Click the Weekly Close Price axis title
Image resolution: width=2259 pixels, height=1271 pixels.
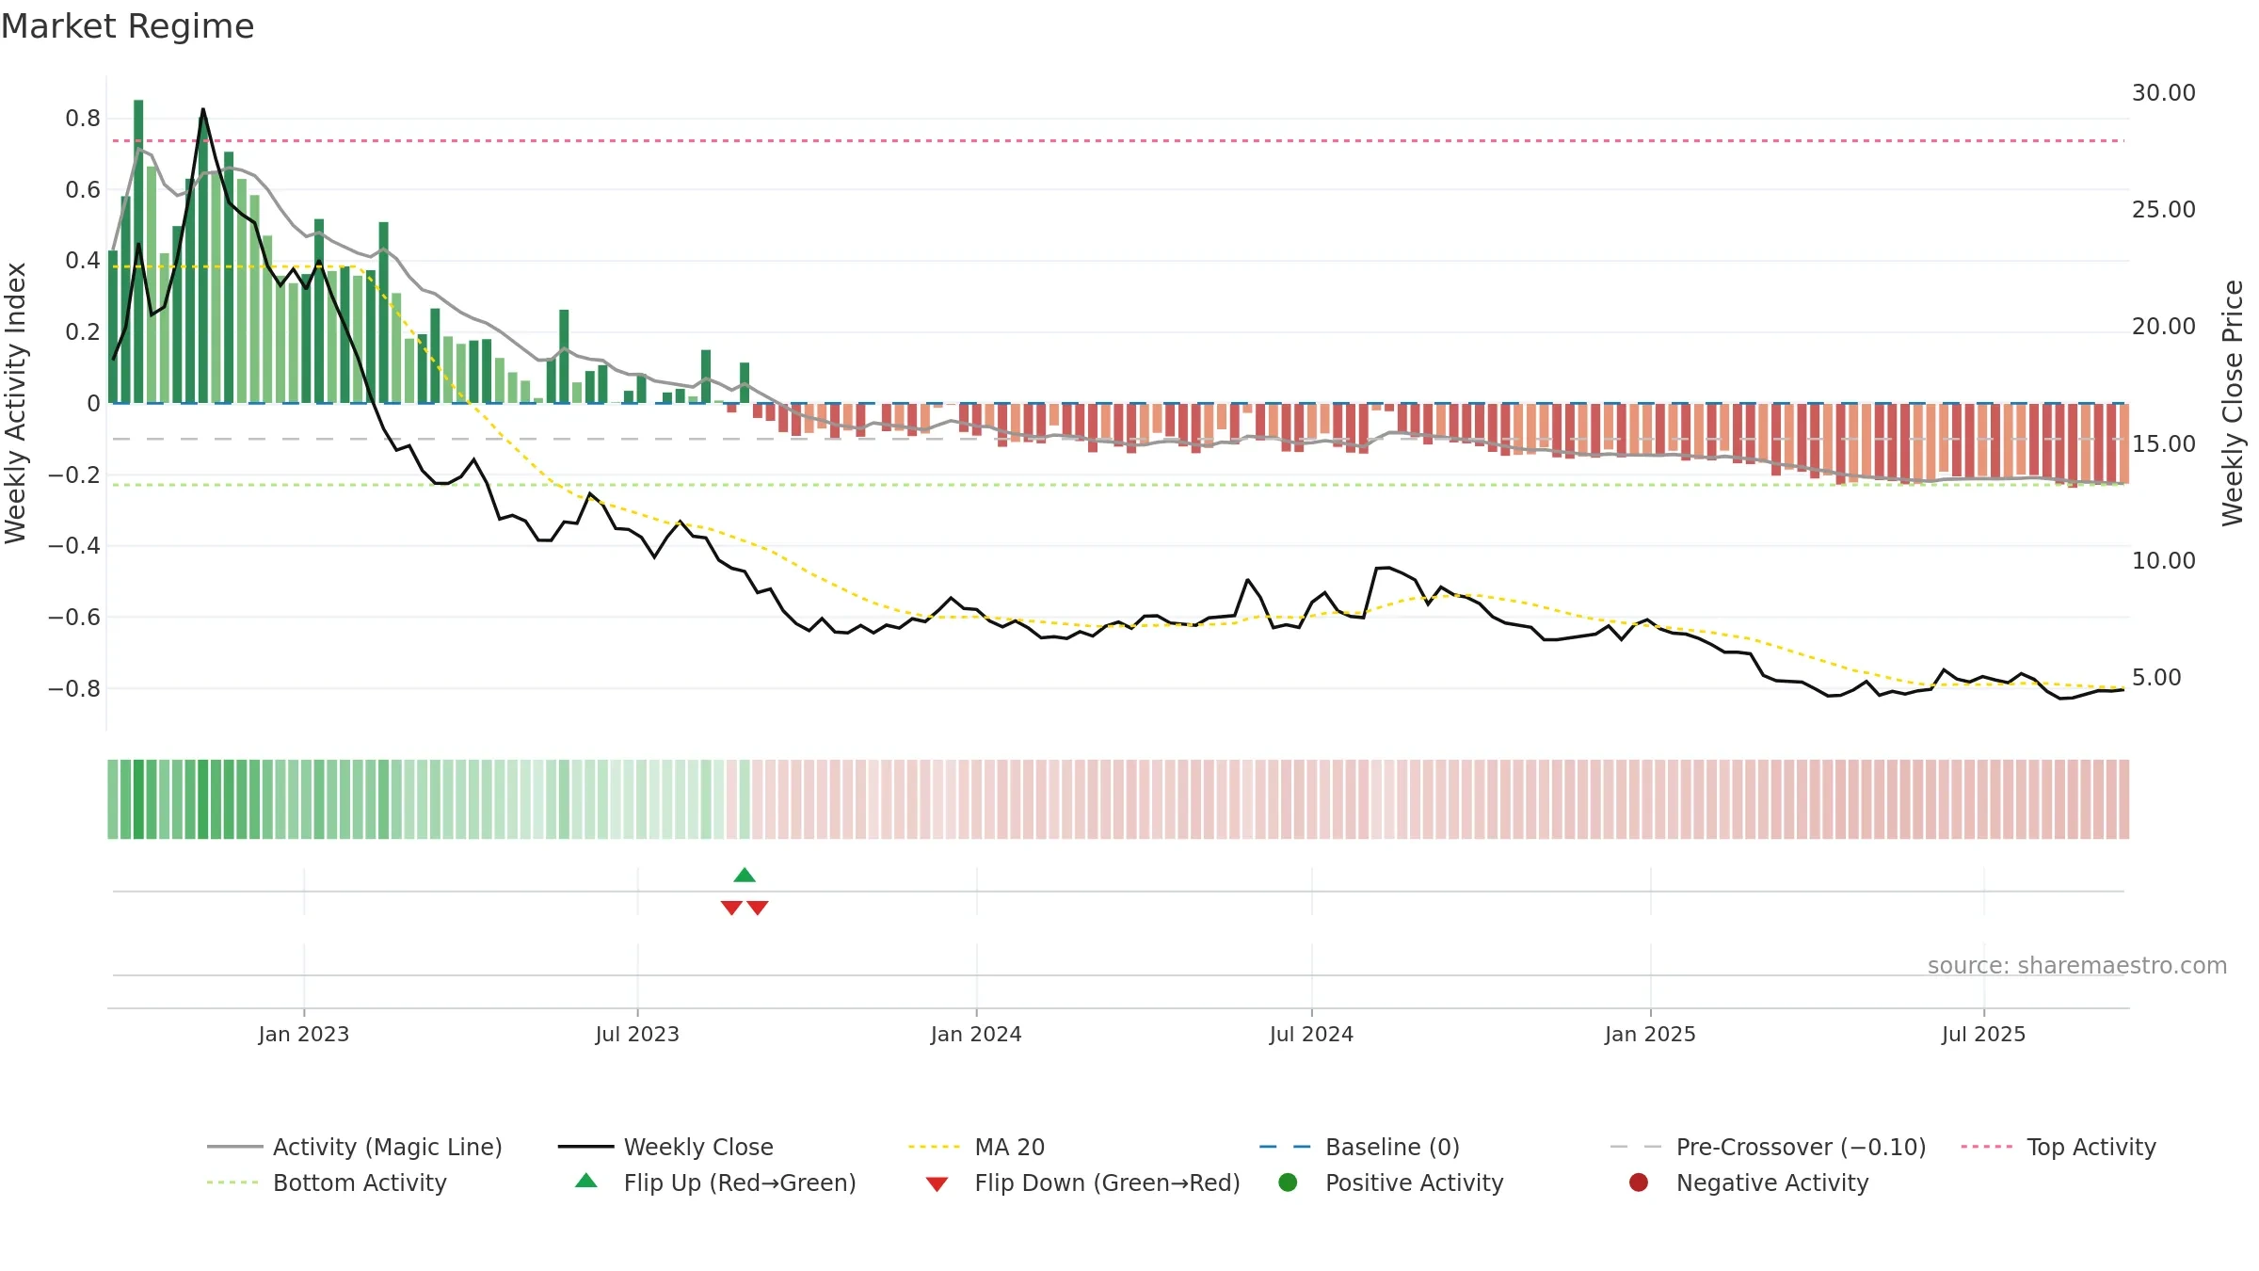(x=2233, y=403)
